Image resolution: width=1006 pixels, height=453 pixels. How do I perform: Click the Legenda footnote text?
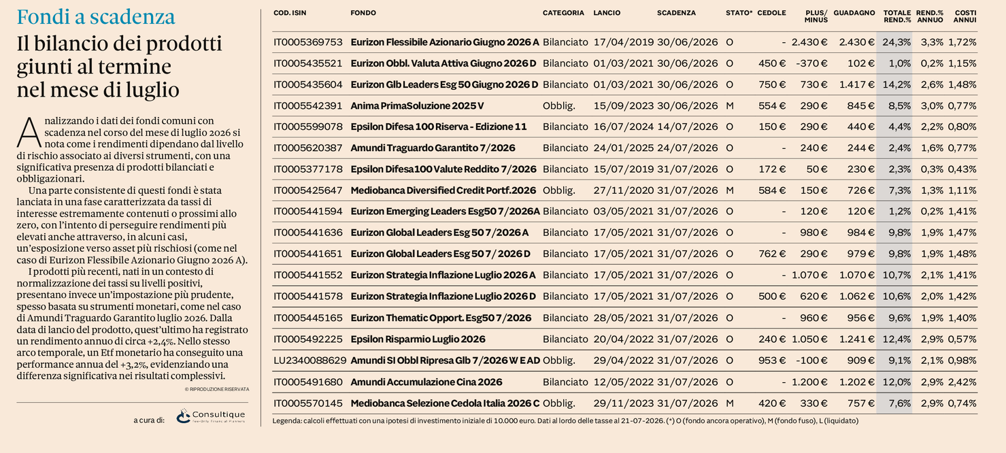tap(565, 421)
